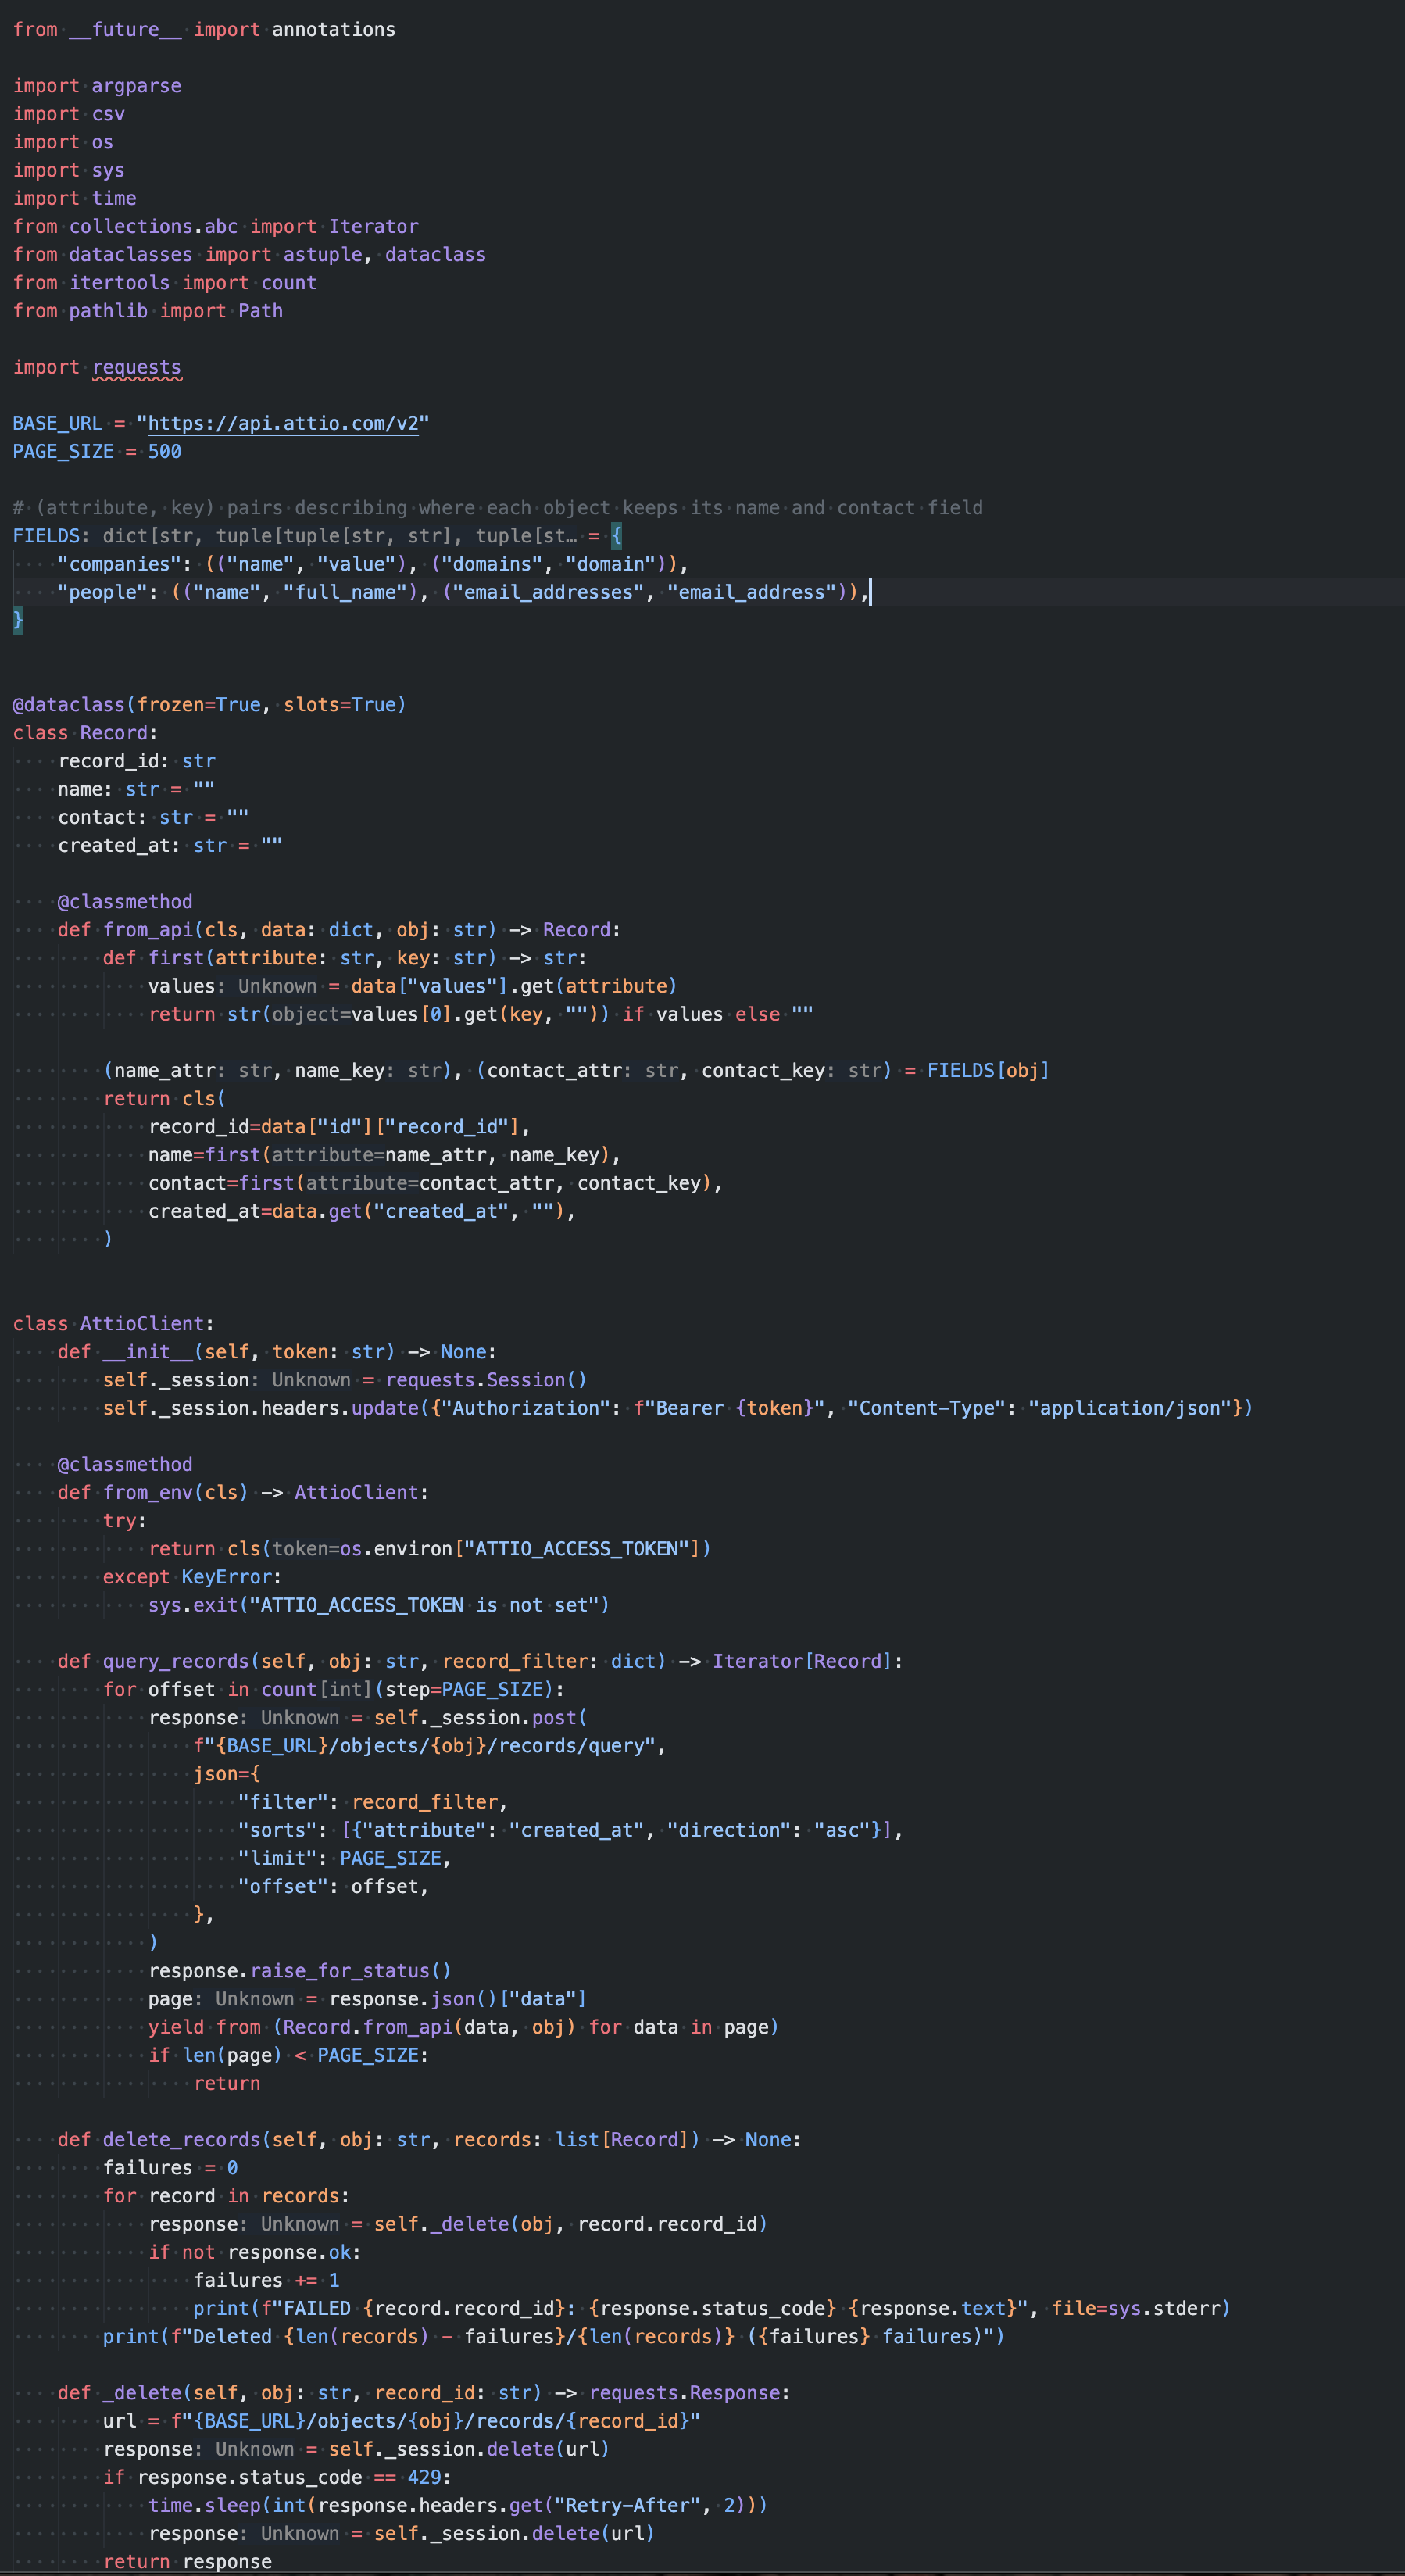Viewport: 1405px width, 2576px height.
Task: Click the 'contact=first(' argument line
Action: coord(435,1182)
